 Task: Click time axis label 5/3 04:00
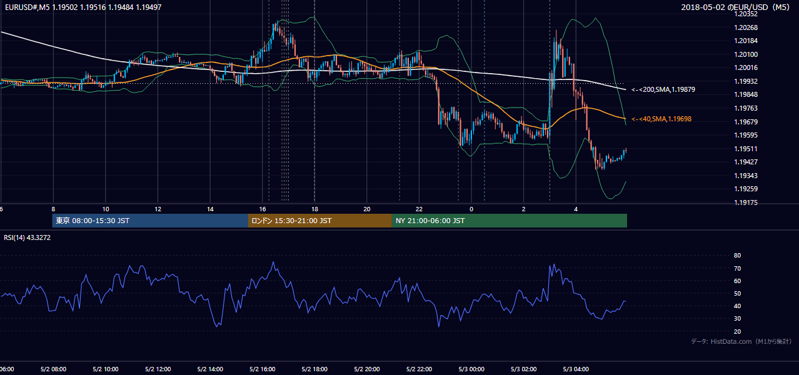click(x=576, y=369)
